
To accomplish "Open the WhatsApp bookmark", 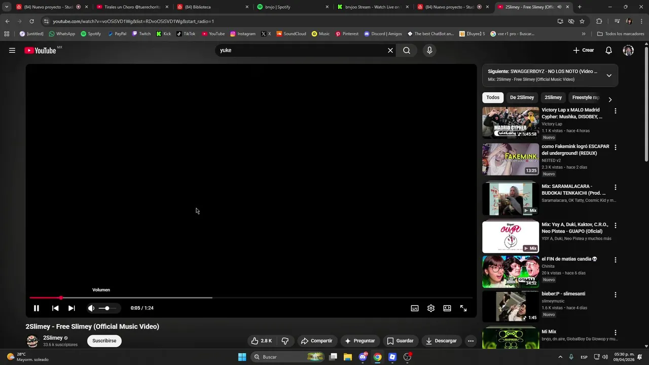I will click(x=62, y=33).
